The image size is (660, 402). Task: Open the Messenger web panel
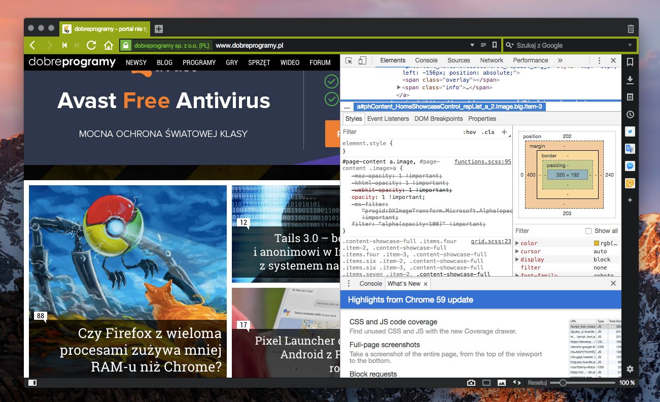(x=630, y=166)
